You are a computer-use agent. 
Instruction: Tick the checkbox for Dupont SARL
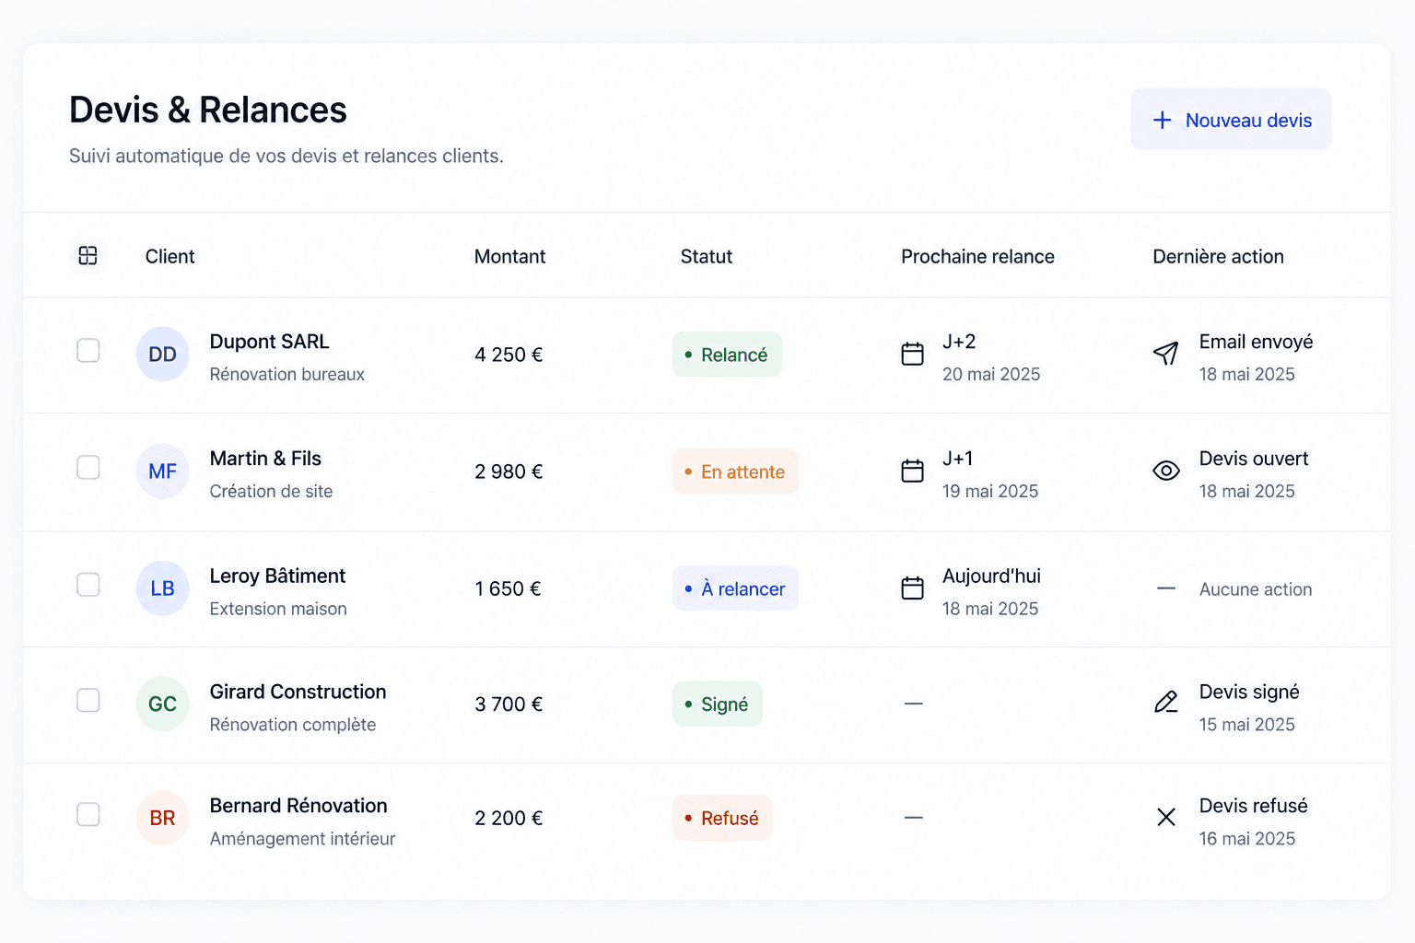88,351
